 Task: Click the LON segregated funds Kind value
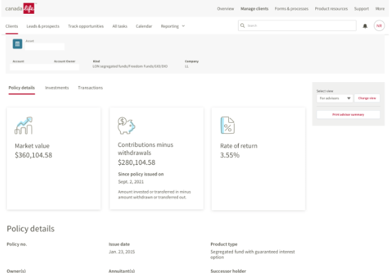(130, 66)
